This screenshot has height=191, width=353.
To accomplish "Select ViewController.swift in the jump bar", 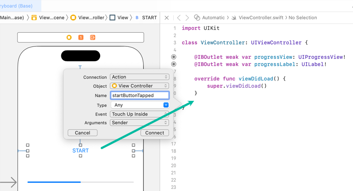I will (260, 18).
